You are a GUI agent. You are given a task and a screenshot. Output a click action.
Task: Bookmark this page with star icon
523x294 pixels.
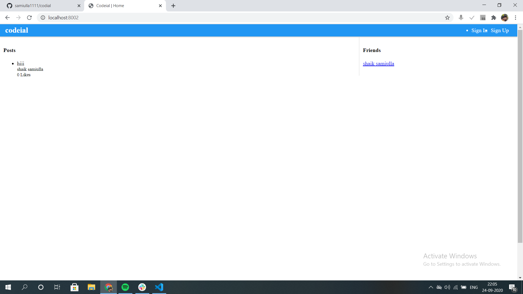(x=447, y=18)
